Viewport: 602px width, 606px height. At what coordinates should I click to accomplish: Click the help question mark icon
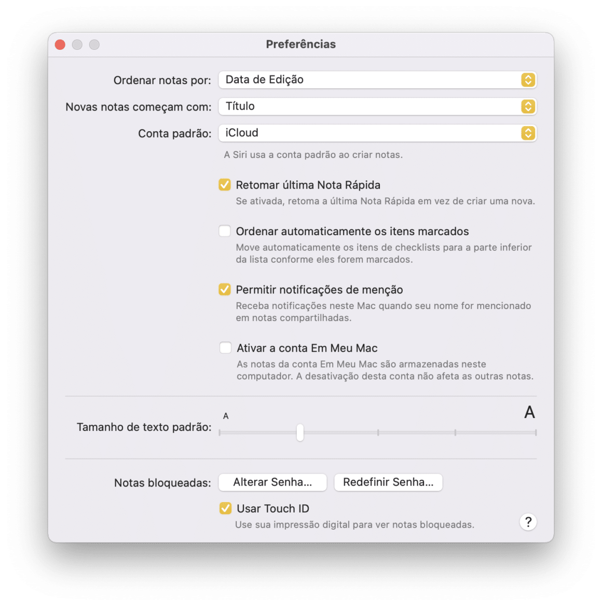coord(528,522)
